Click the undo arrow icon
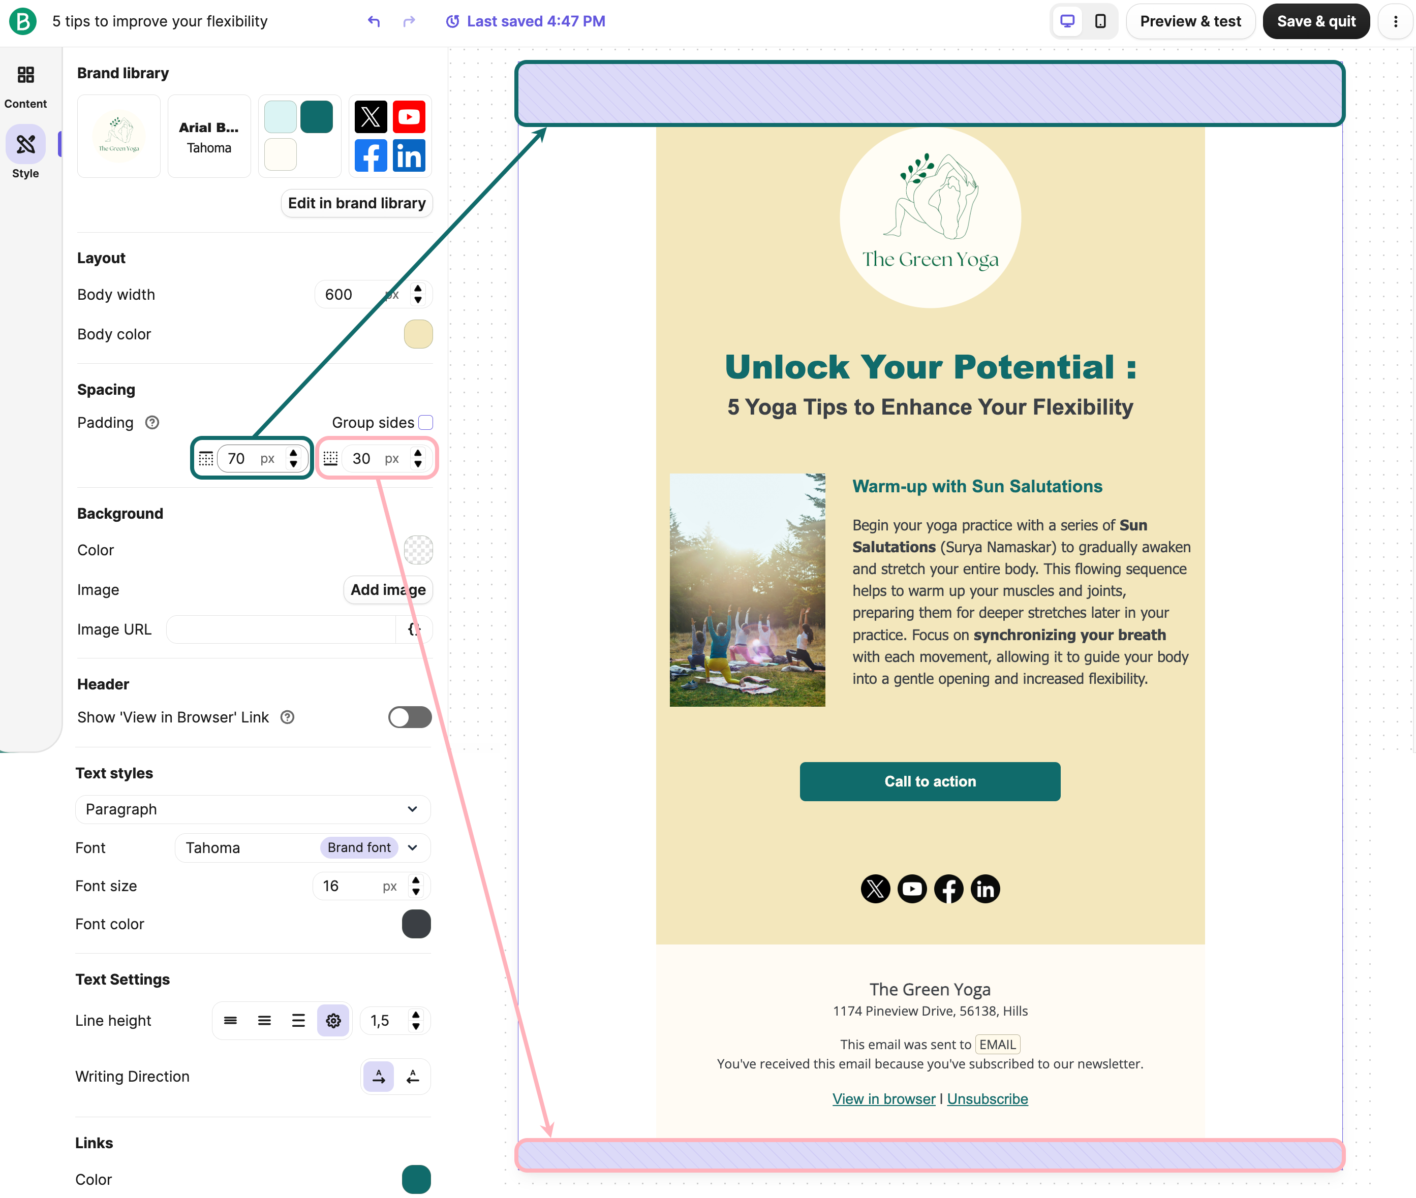The width and height of the screenshot is (1416, 1198). (374, 21)
